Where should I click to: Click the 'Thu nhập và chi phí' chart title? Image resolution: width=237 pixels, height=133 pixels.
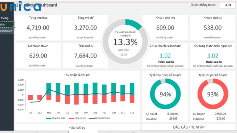(x=77, y=75)
